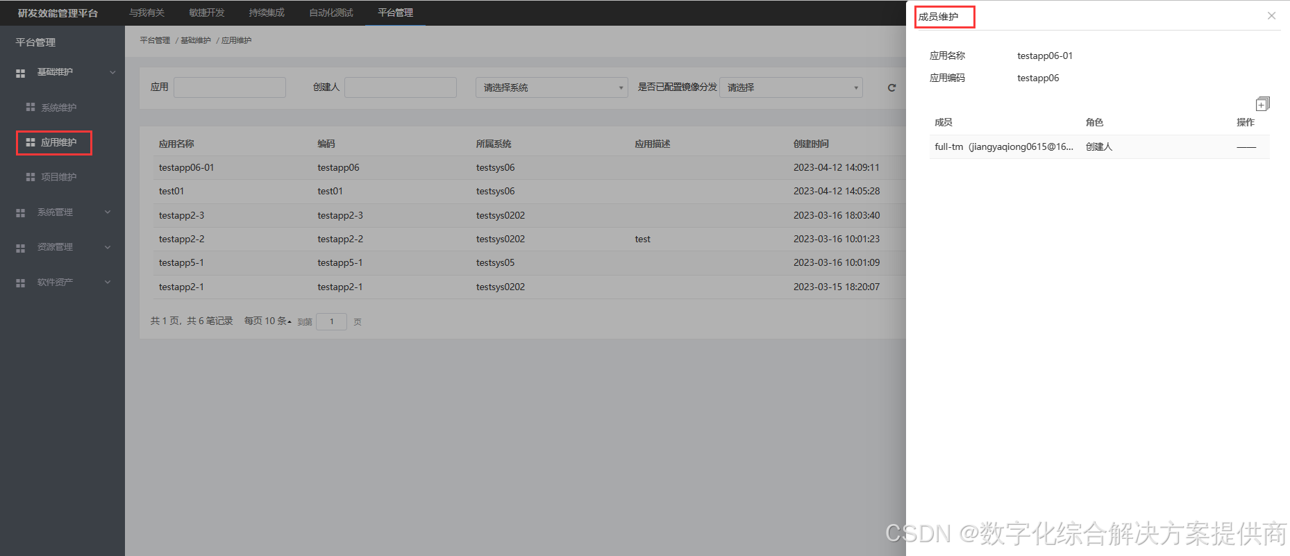This screenshot has height=556, width=1290.
Task: Click the page number jump input
Action: point(331,321)
